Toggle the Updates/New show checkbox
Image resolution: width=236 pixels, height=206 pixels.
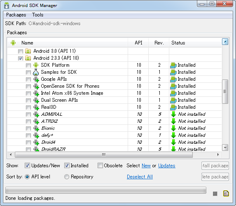[x=27, y=166]
